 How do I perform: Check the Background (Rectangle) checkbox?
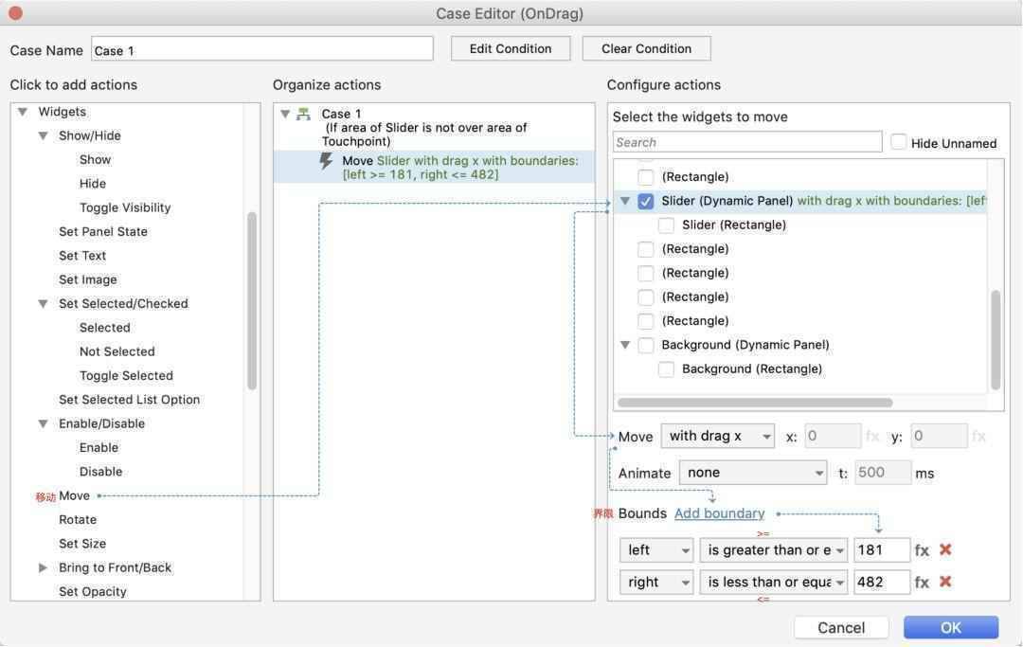[x=666, y=369]
